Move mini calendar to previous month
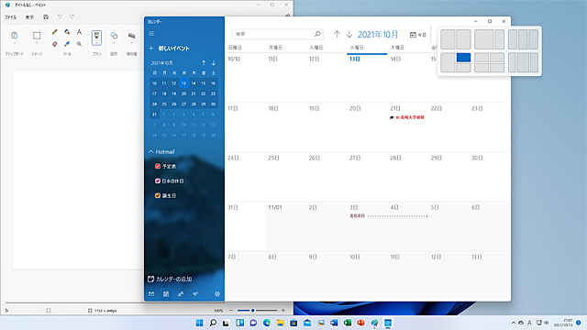This screenshot has height=330, width=587. coord(204,63)
